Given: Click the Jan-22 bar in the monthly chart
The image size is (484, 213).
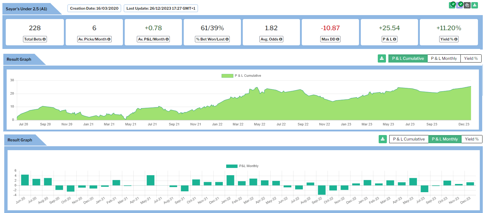Looking at the screenshot, I should (x=230, y=180).
